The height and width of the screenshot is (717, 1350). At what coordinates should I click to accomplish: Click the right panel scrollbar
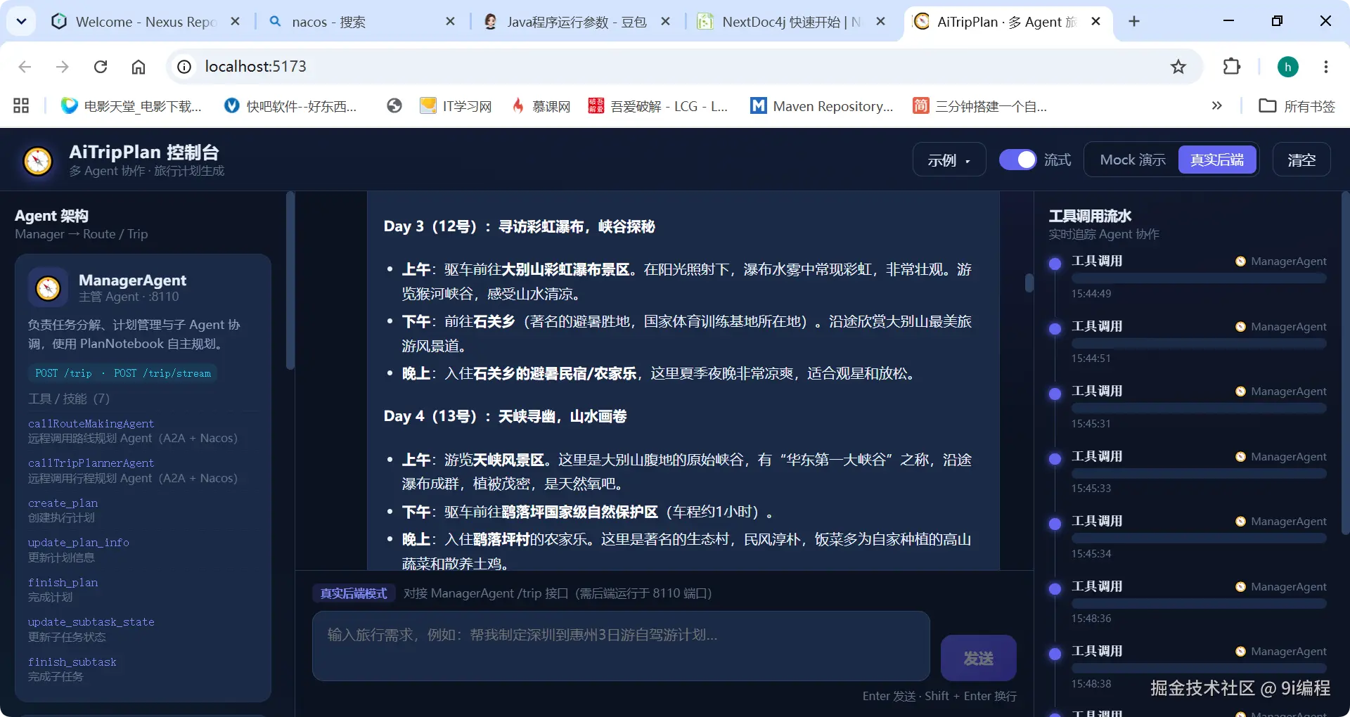(1346, 364)
